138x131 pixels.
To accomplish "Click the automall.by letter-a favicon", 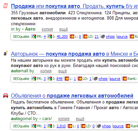I will pyautogui.click(x=6, y=53).
